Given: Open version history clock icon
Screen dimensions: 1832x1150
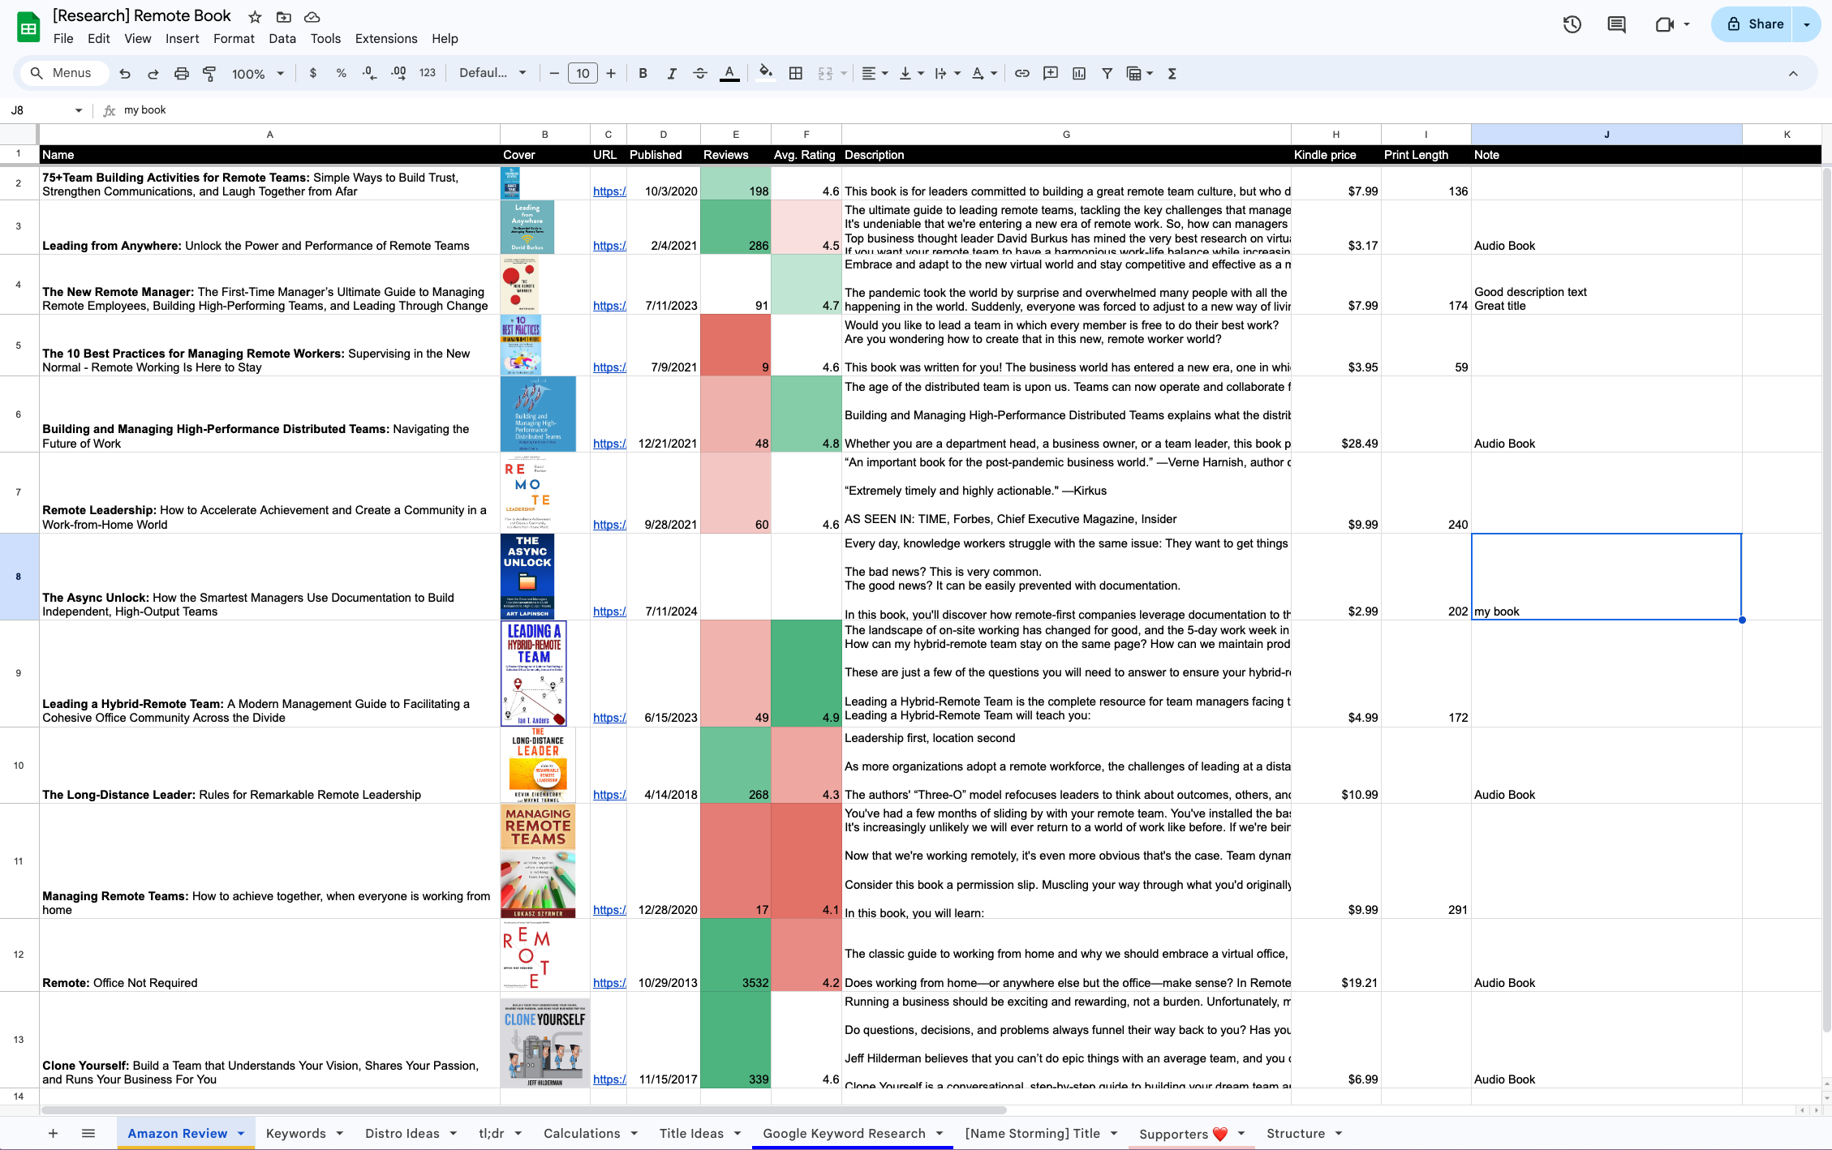Looking at the screenshot, I should pos(1572,24).
